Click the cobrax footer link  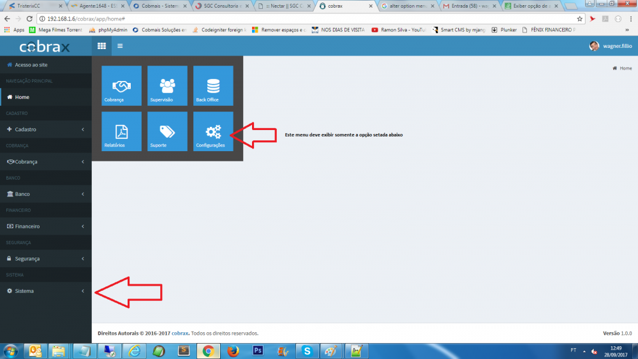coord(180,333)
